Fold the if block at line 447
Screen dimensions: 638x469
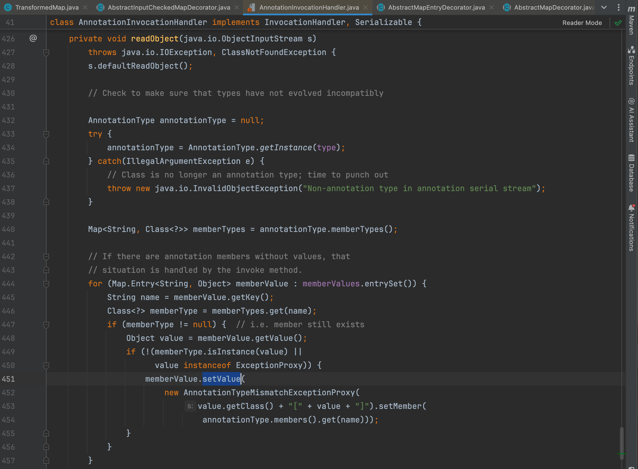tap(46, 324)
